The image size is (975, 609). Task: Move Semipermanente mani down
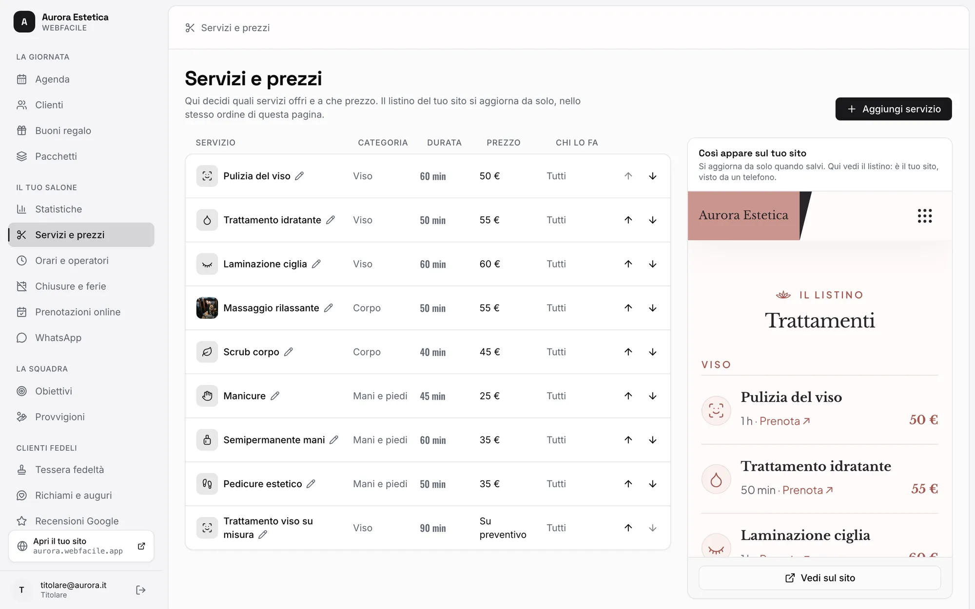tap(652, 439)
